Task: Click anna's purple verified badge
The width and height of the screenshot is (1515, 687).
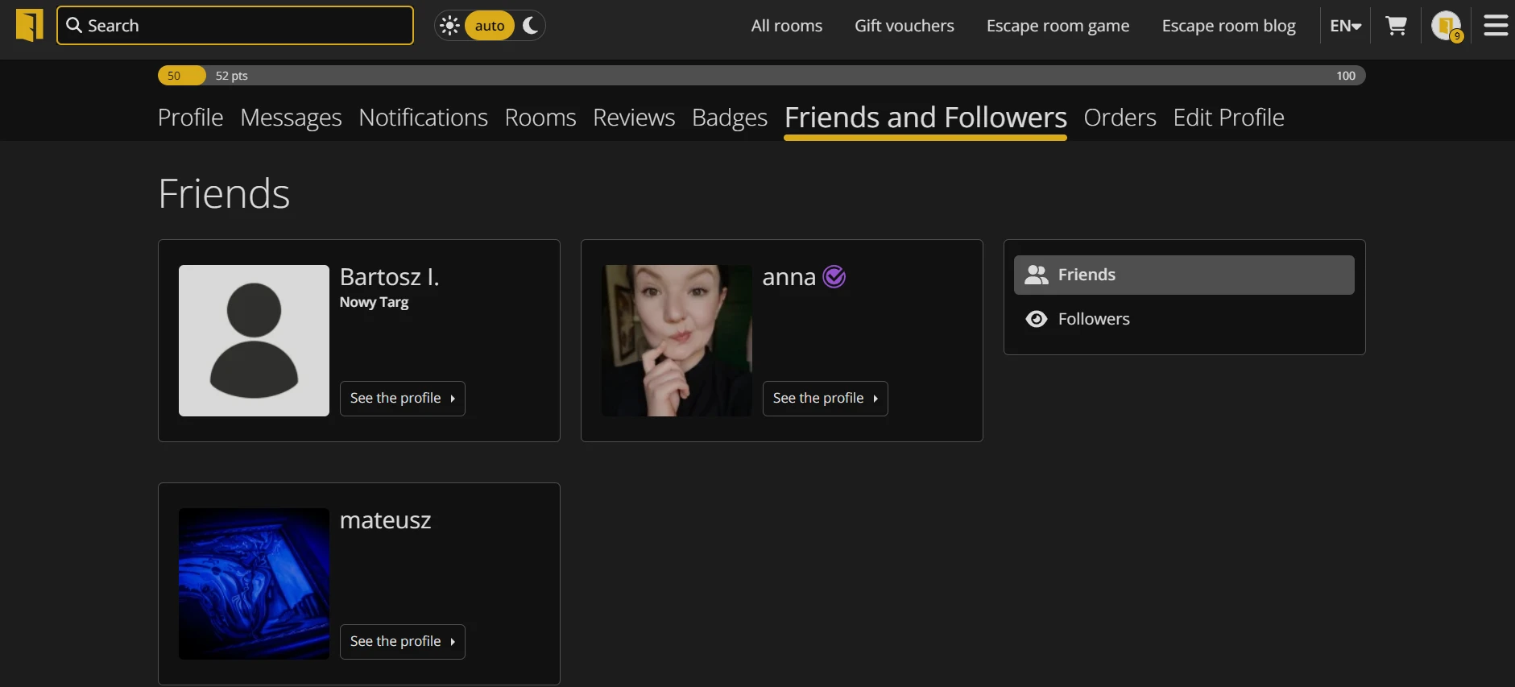Action: 834,277
